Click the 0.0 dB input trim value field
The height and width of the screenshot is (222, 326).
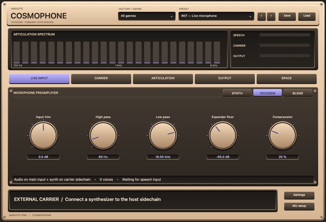click(x=43, y=157)
